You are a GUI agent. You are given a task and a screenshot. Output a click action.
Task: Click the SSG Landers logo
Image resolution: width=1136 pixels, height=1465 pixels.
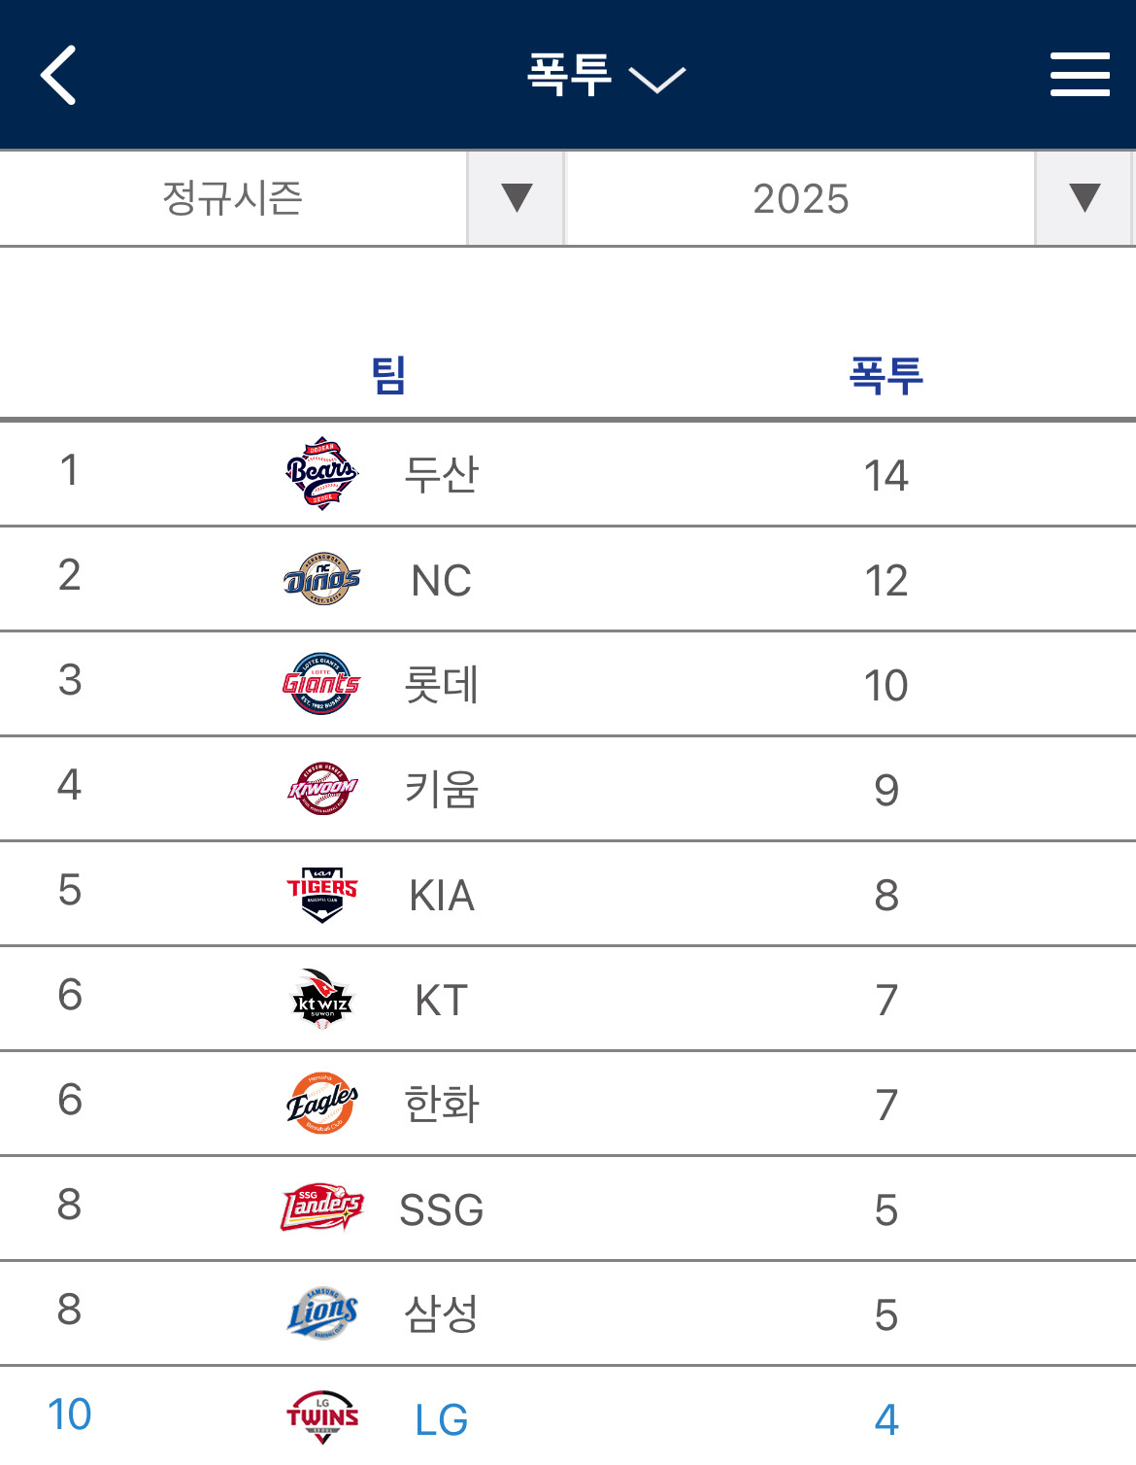(x=322, y=1208)
